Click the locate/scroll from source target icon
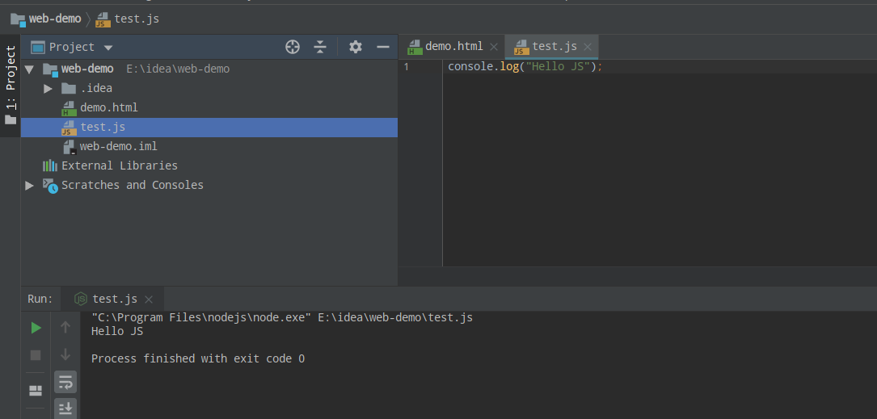 coord(293,47)
